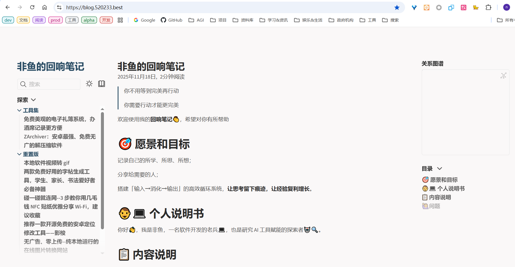Toggle reader mode book icon

pyautogui.click(x=101, y=84)
